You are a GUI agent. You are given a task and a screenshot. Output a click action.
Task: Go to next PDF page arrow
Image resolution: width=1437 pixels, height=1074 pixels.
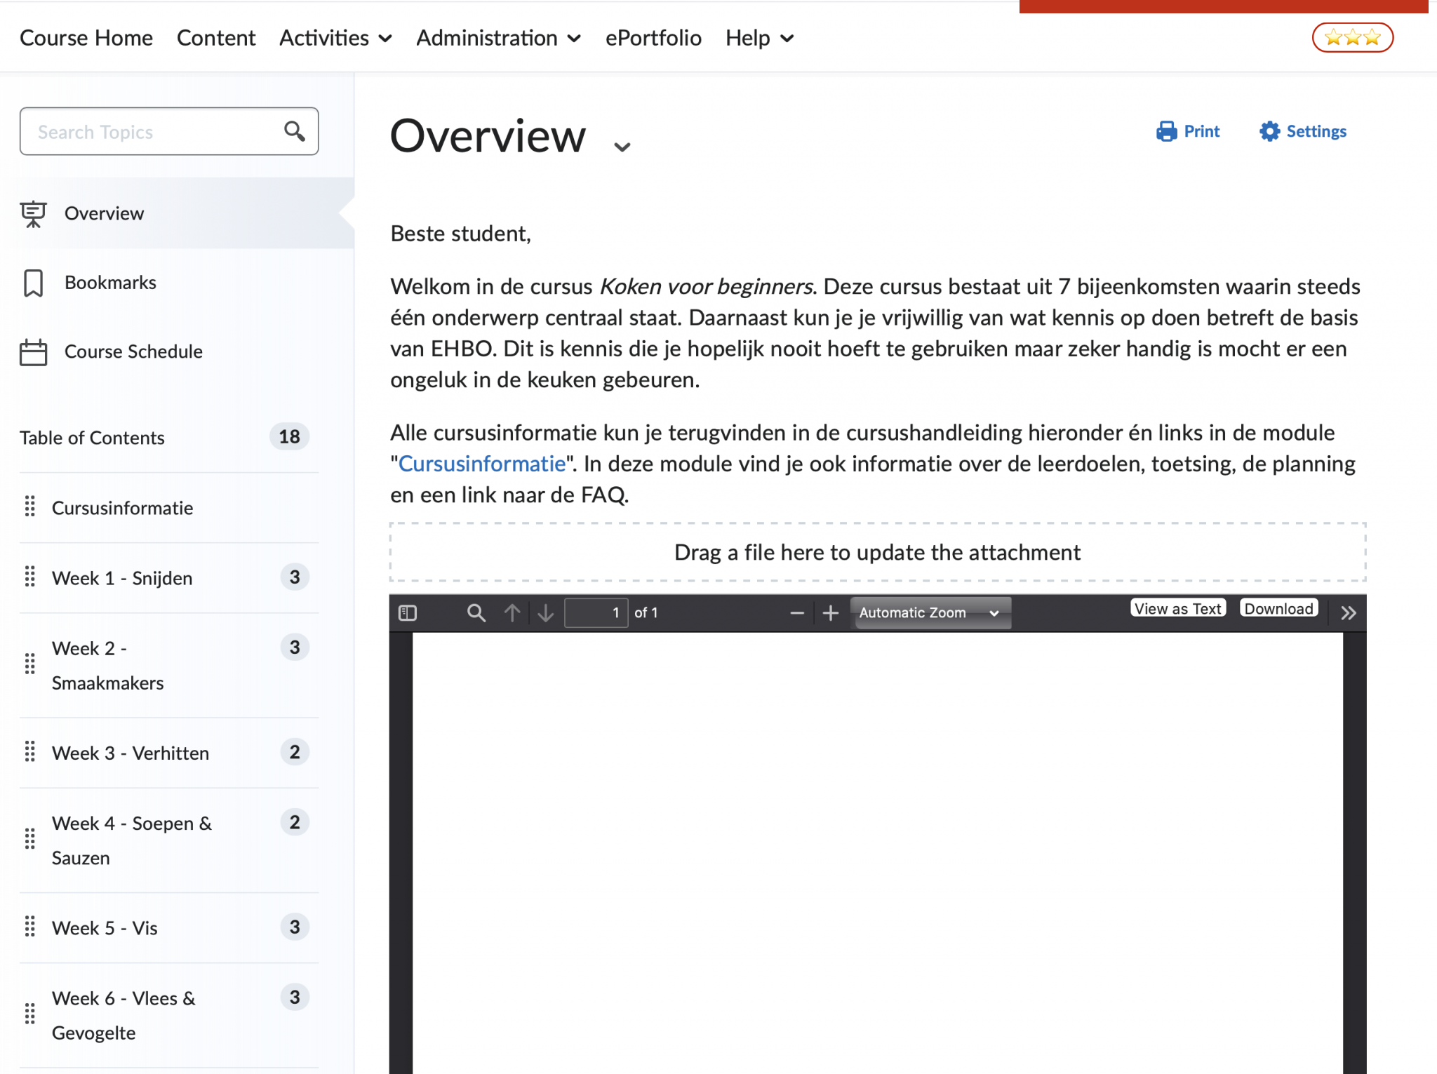546,613
